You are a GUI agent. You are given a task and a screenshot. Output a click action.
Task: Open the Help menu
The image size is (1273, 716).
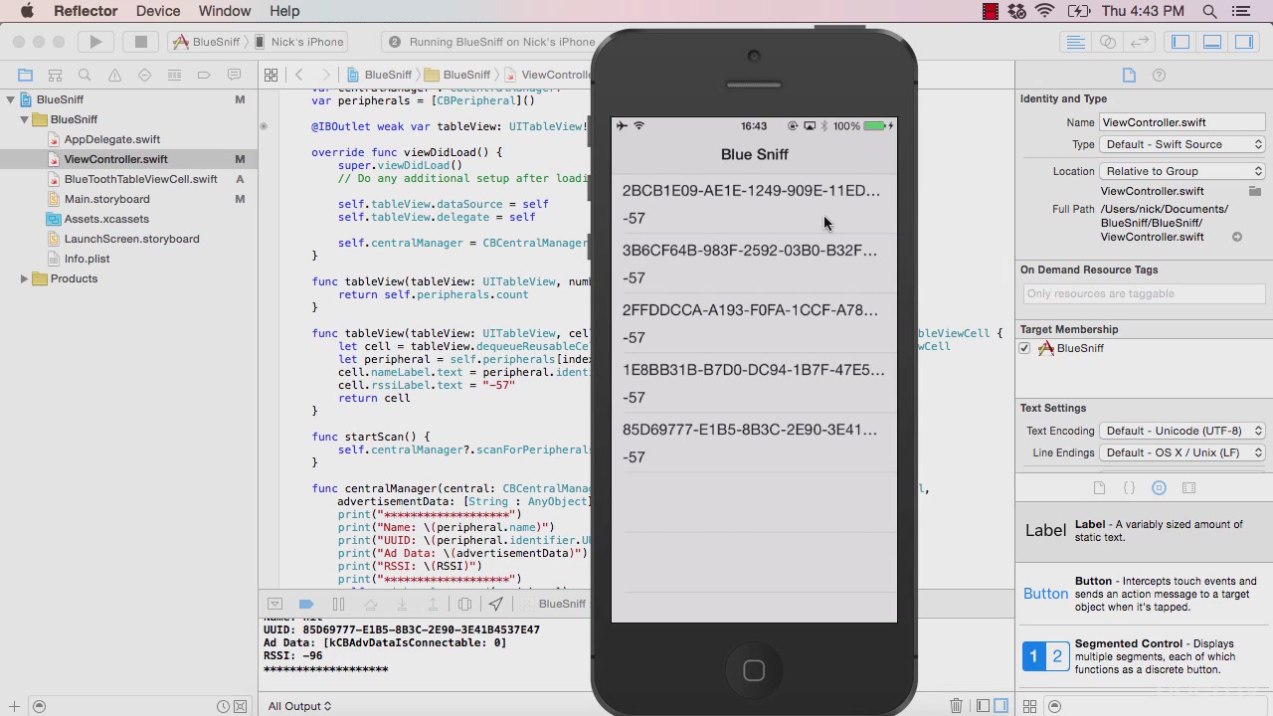284,11
